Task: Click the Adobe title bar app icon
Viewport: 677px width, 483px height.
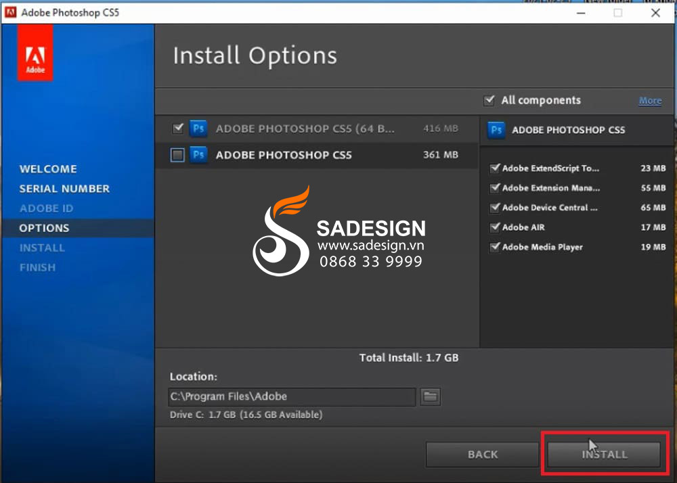Action: click(10, 12)
